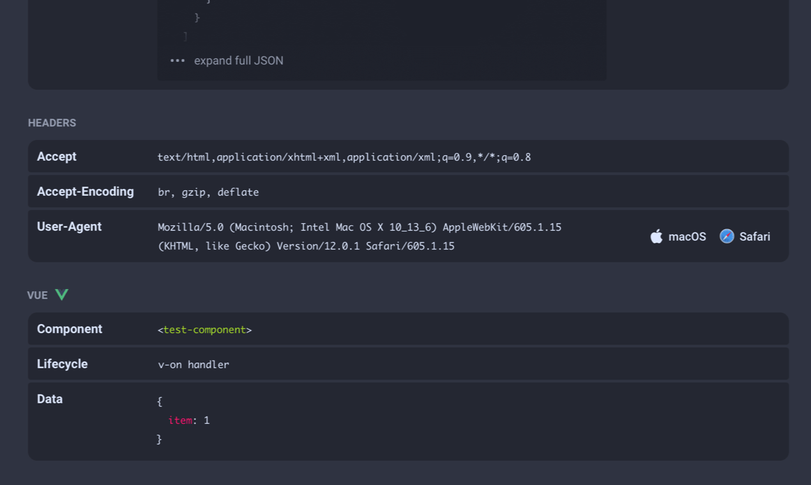Viewport: 811px width, 485px height.
Task: Click the 'item' key in Data
Action: [180, 421]
